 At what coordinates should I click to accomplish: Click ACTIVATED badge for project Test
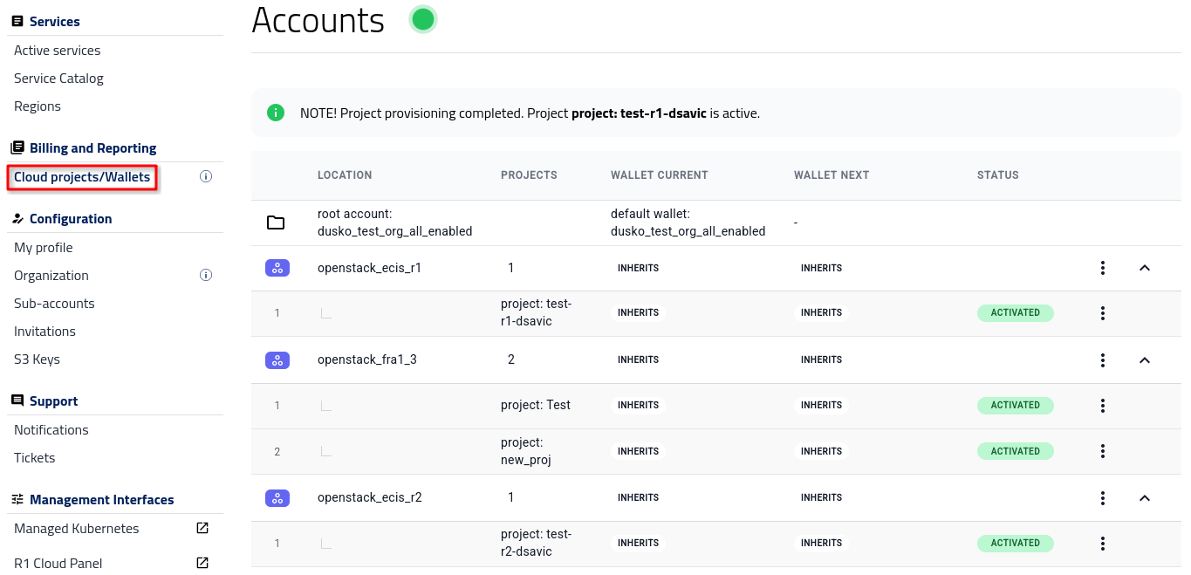coord(1016,405)
